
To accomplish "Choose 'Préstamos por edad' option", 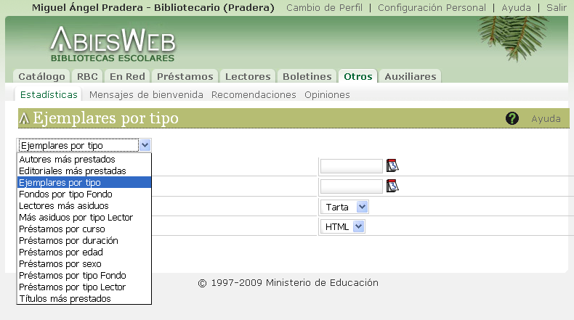I will point(84,253).
